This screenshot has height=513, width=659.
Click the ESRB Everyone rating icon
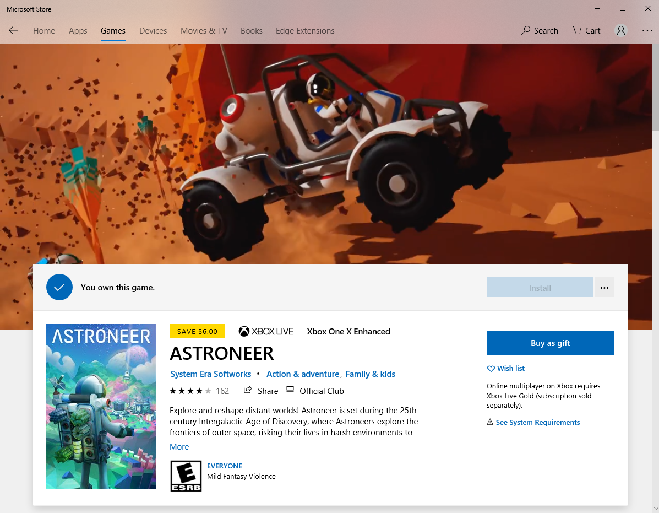(x=186, y=476)
